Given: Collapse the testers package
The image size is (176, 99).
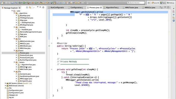Looking at the screenshot, I should click(14, 62).
